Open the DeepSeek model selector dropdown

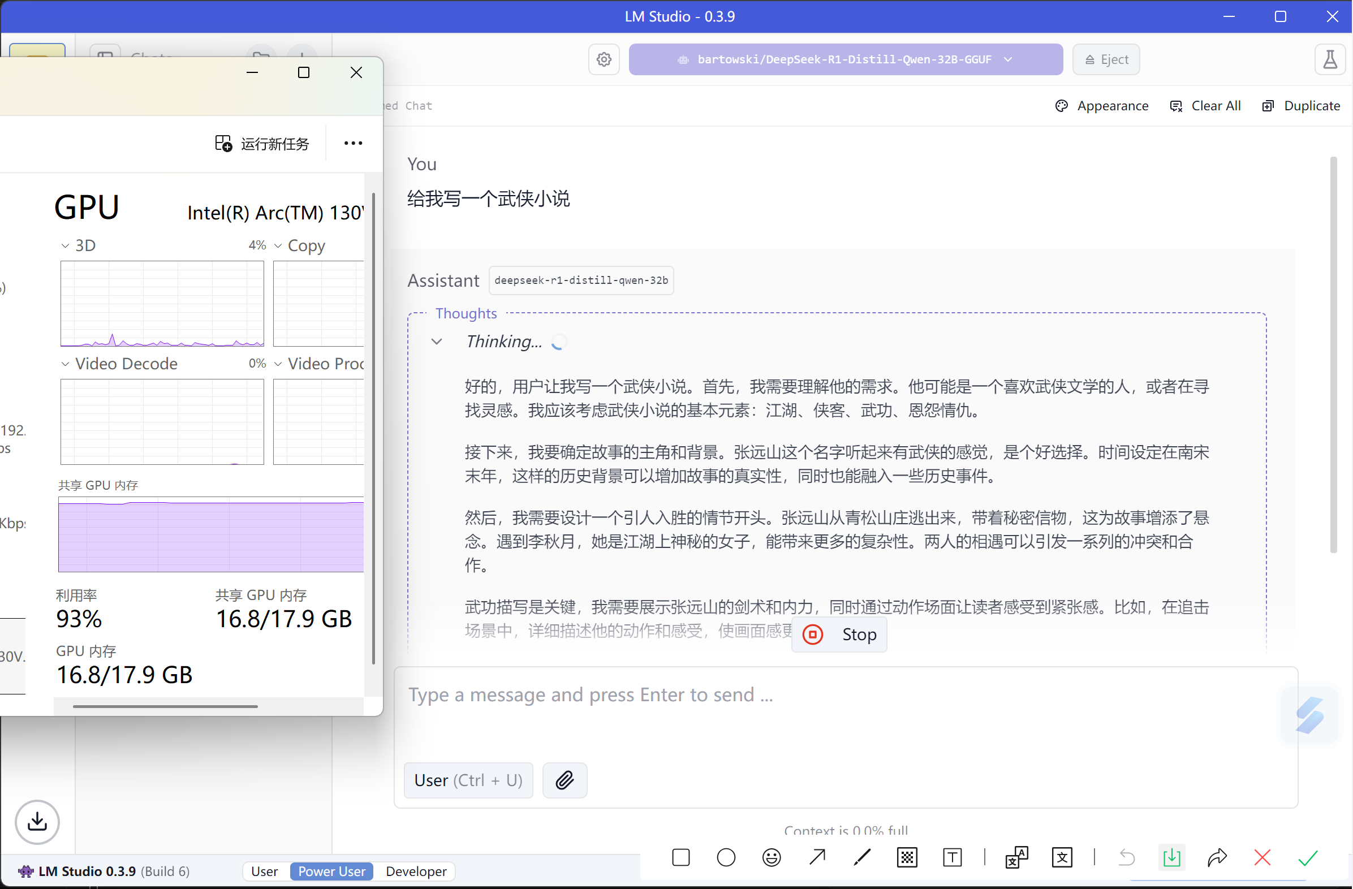point(845,59)
